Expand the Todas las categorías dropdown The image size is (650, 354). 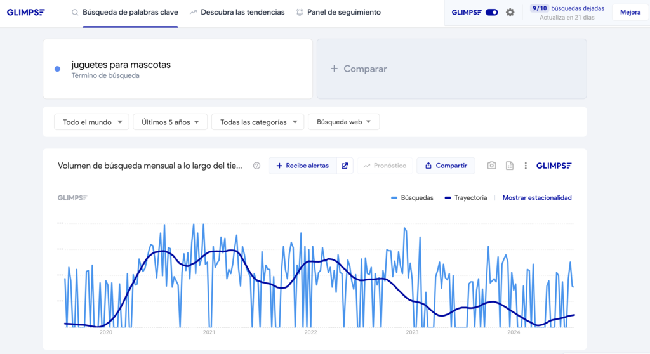(x=258, y=122)
